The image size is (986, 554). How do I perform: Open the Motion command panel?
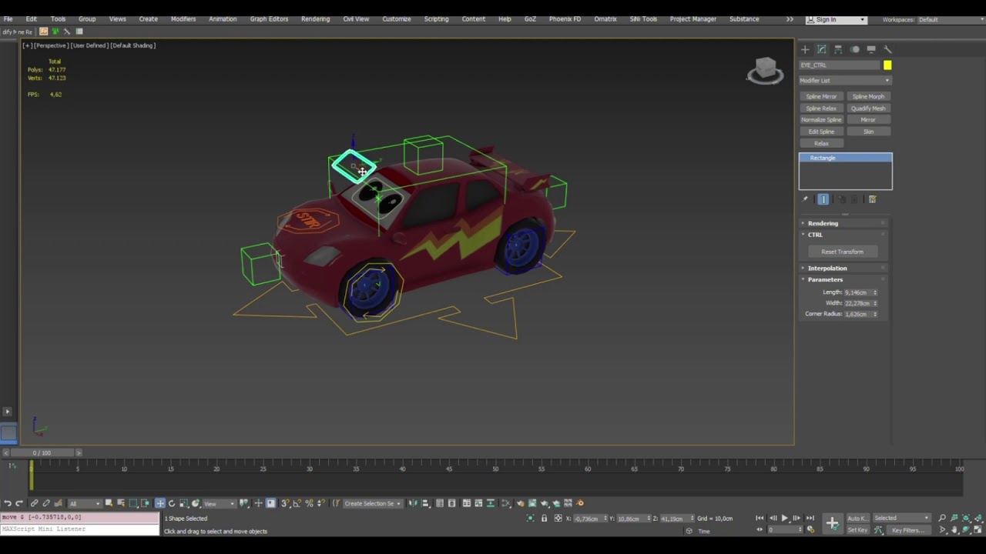[x=854, y=49]
